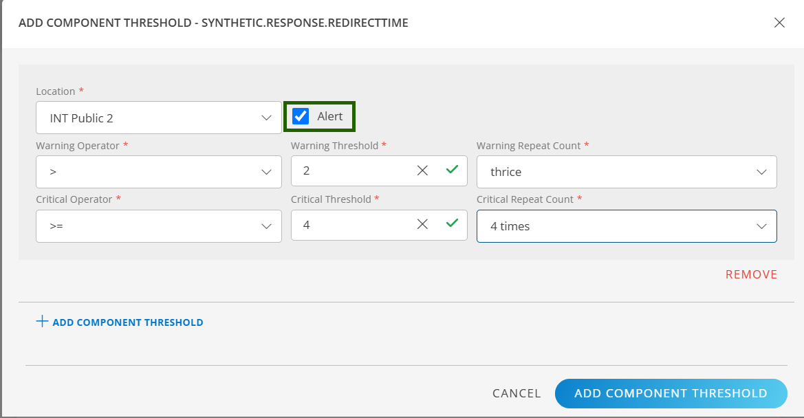Click green checkmark in Critical Threshold field
Image resolution: width=804 pixels, height=418 pixels.
(x=452, y=223)
